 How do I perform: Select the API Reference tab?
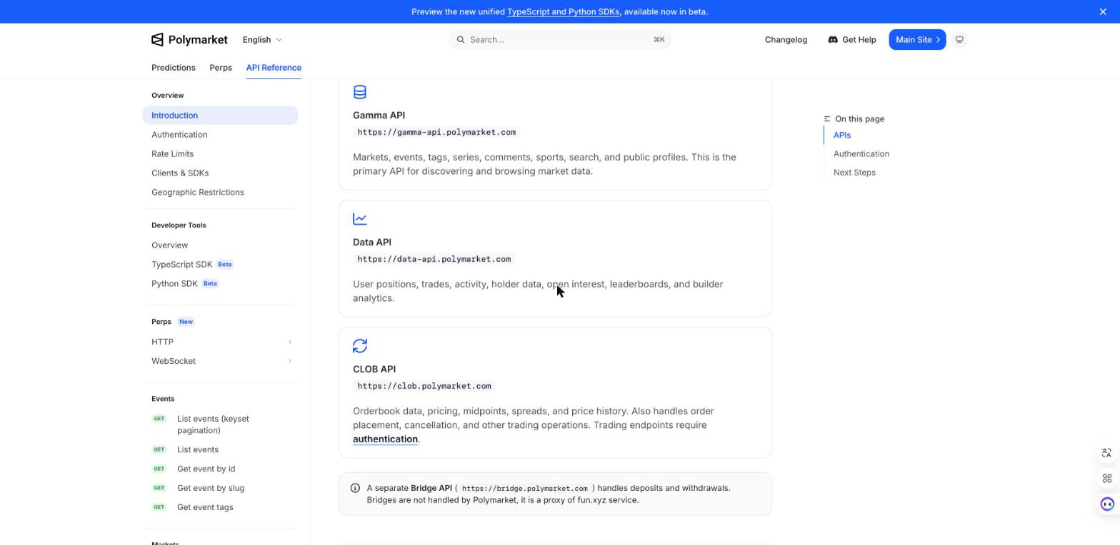274,68
